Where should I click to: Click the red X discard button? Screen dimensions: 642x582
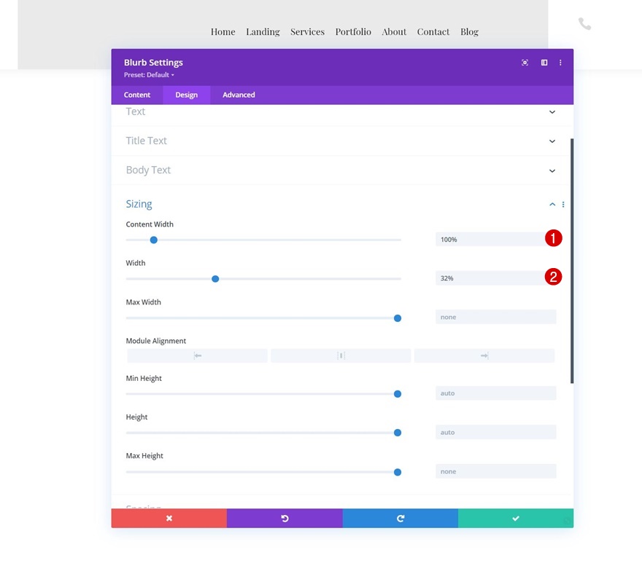point(169,518)
